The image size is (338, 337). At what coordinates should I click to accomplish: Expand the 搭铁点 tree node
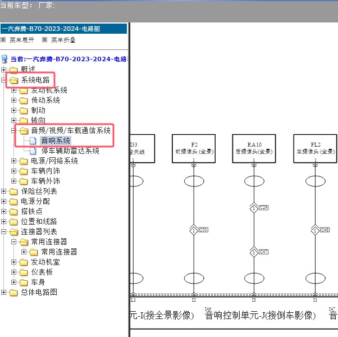(3, 212)
